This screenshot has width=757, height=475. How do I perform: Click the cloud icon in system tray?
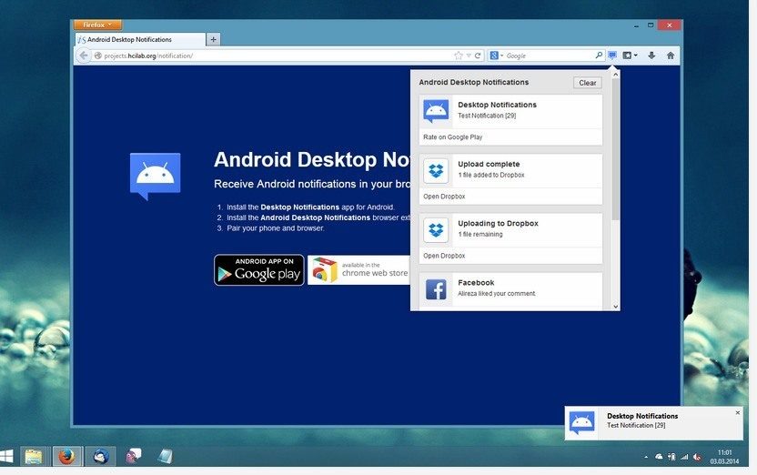659,457
